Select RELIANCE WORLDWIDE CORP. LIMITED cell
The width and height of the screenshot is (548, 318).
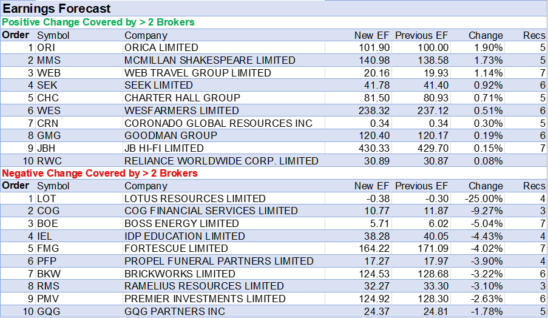point(221,161)
